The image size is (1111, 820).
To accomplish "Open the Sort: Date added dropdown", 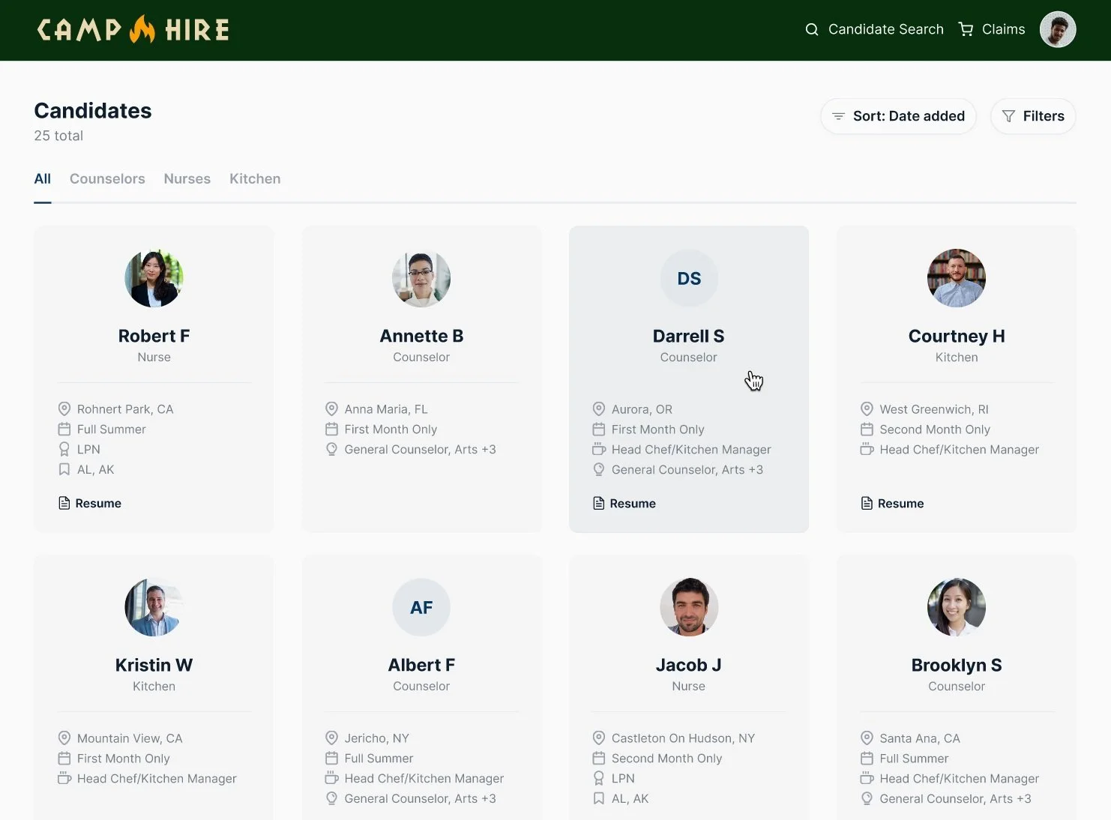I will (x=898, y=116).
